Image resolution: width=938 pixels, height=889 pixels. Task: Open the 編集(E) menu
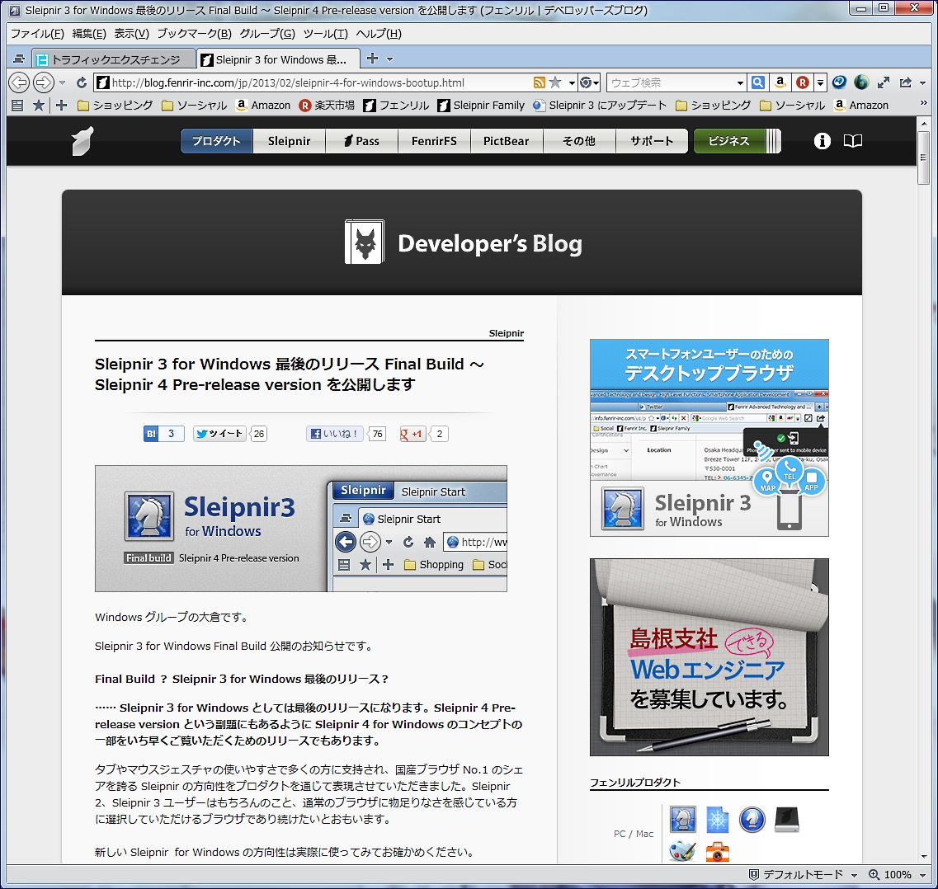coord(89,34)
